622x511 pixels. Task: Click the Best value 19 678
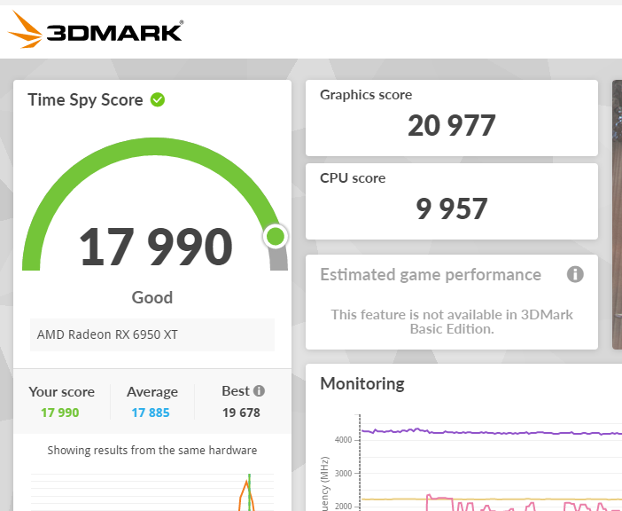(x=241, y=413)
